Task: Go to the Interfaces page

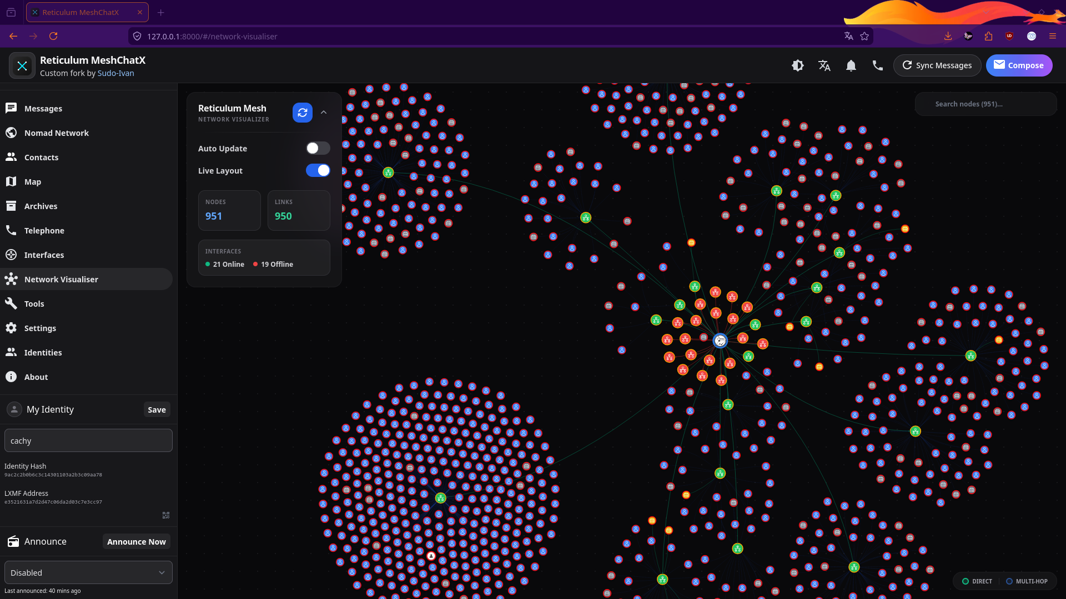Action: (x=44, y=255)
